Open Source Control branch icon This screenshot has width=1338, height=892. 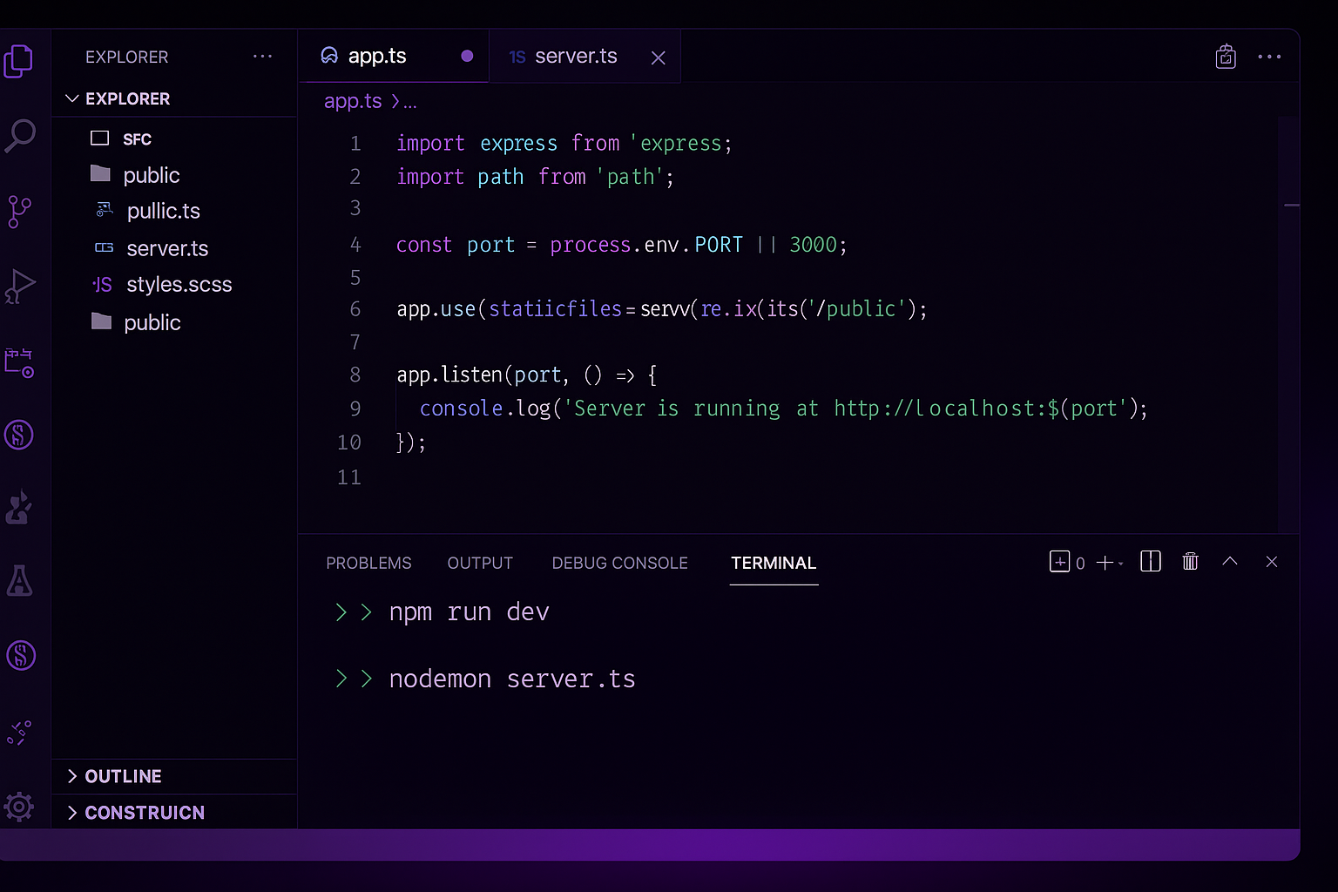19,212
